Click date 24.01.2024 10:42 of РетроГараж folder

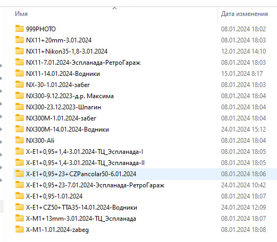click(x=244, y=185)
